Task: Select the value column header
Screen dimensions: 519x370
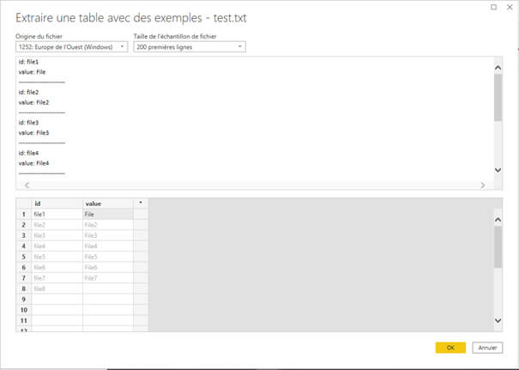Action: coord(108,203)
